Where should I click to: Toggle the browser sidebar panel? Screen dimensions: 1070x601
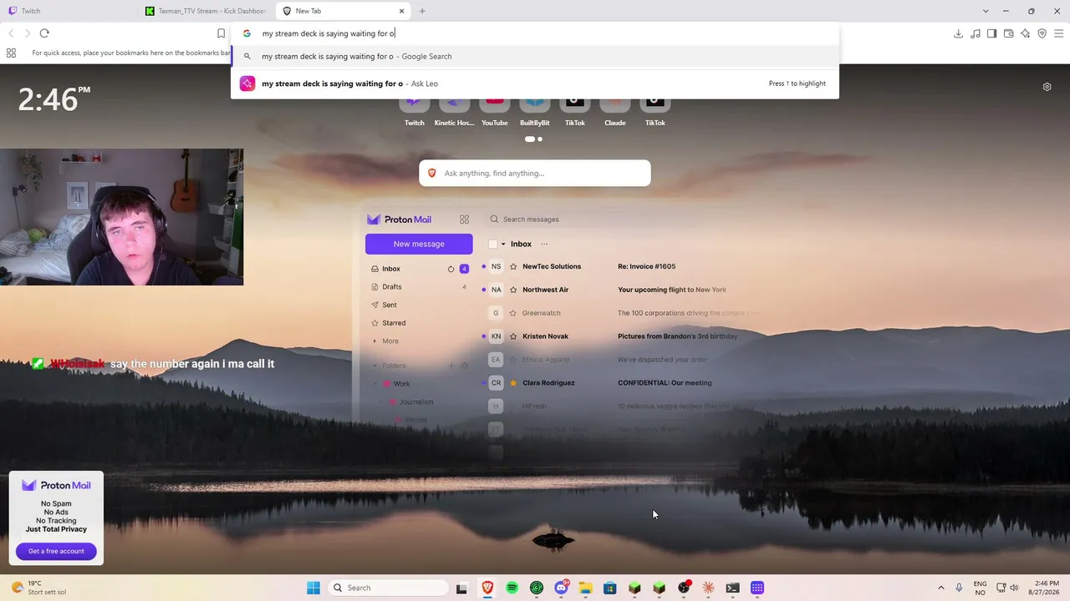tap(991, 33)
